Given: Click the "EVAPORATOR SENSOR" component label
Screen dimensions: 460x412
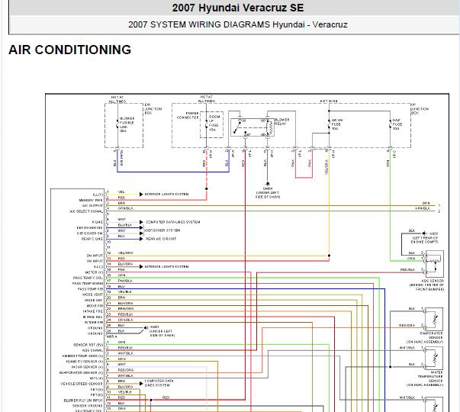Looking at the screenshot, I should 431,336.
